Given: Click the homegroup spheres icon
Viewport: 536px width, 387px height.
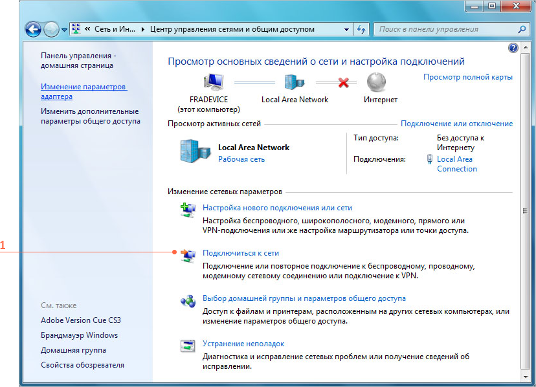Looking at the screenshot, I should [x=188, y=301].
